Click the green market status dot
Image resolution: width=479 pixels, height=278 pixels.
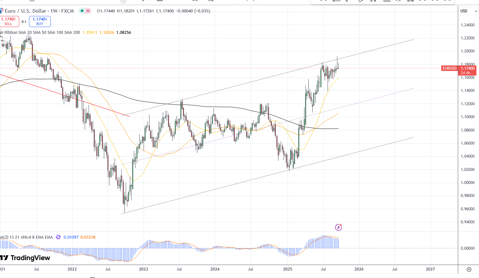tap(82, 11)
